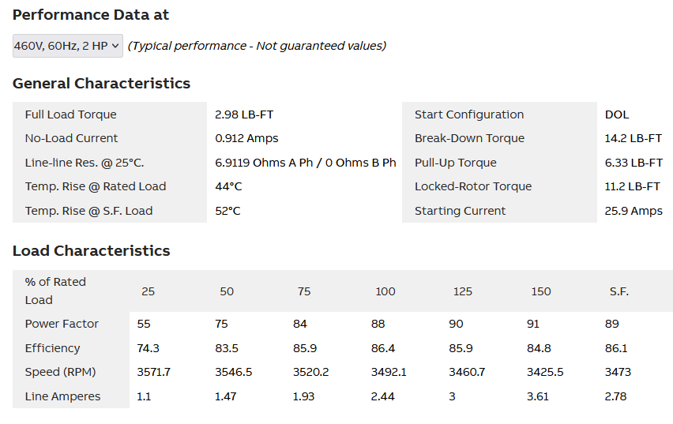673x424 pixels.
Task: Select the Speed value 3571.7 RPM
Action: 153,372
